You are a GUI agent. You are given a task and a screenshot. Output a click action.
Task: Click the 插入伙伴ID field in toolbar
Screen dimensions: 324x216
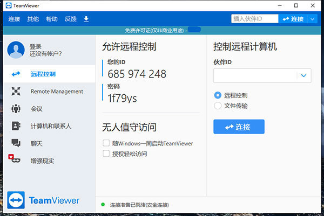tap(255, 19)
